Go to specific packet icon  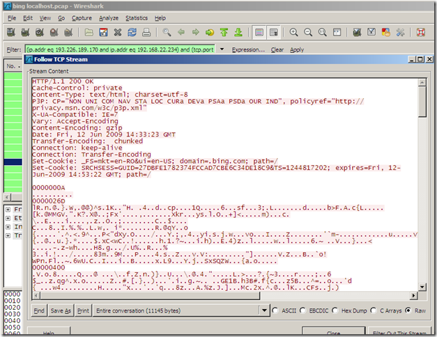(x=210, y=32)
